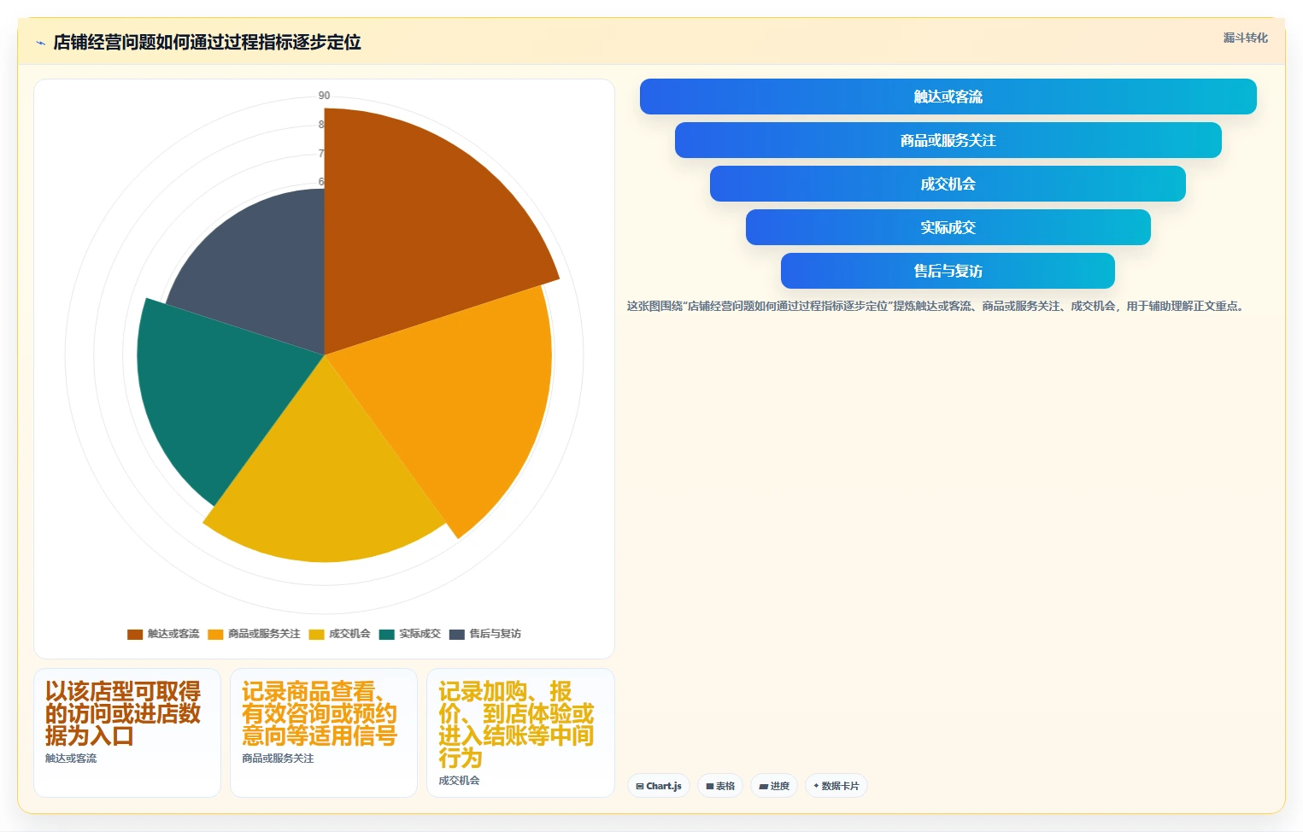
Task: Click the 售后与复访 legend text label
Action: click(495, 634)
